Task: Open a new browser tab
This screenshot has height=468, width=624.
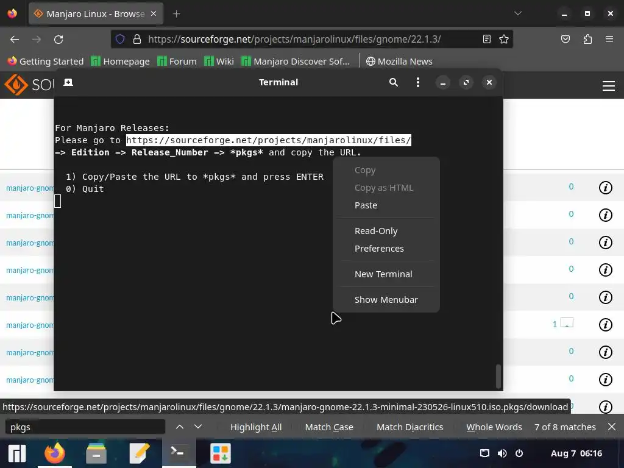Action: point(176,14)
